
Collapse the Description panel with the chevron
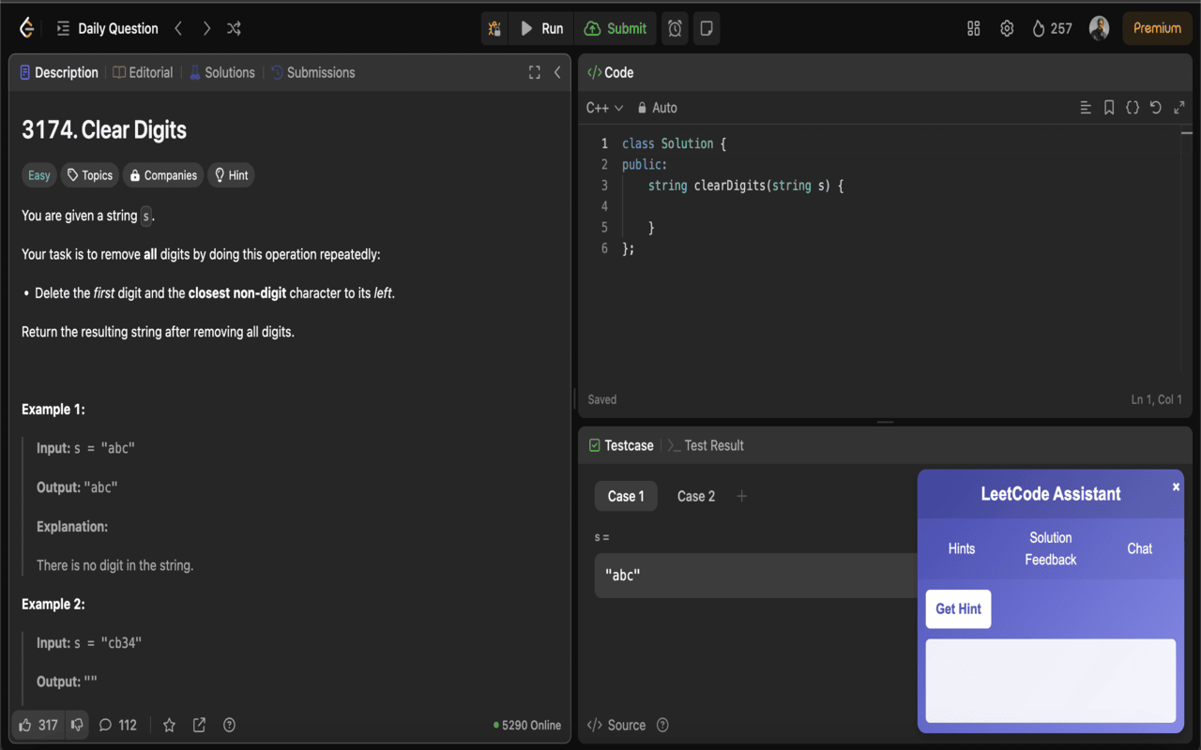[556, 72]
